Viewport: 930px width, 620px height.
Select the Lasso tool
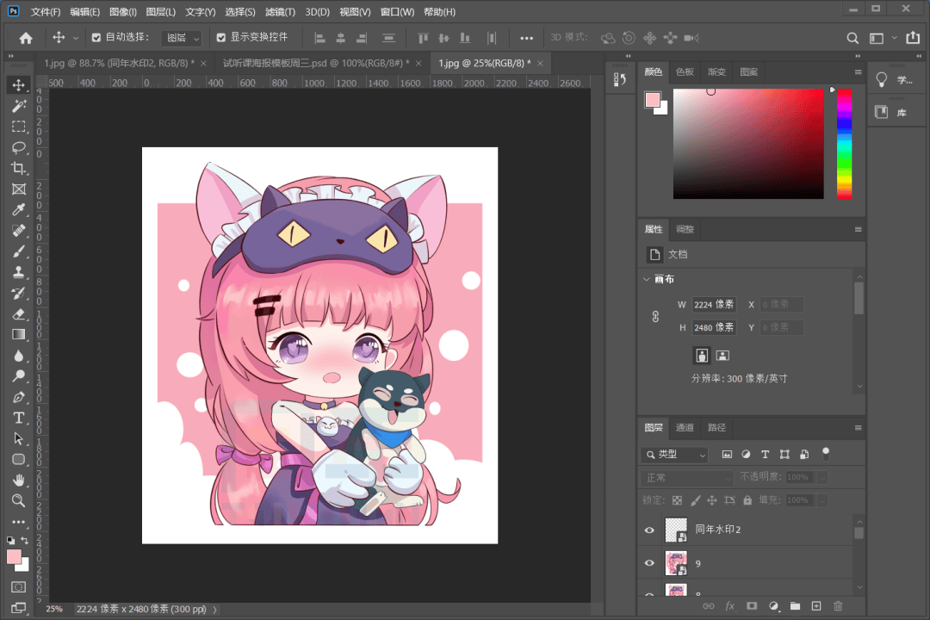(x=18, y=147)
